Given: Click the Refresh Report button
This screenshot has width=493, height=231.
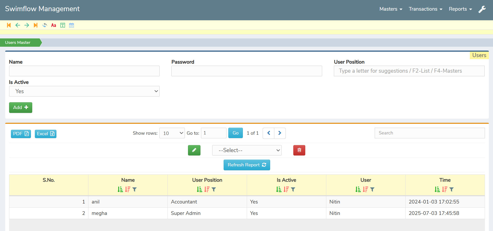Looking at the screenshot, I should pyautogui.click(x=247, y=165).
